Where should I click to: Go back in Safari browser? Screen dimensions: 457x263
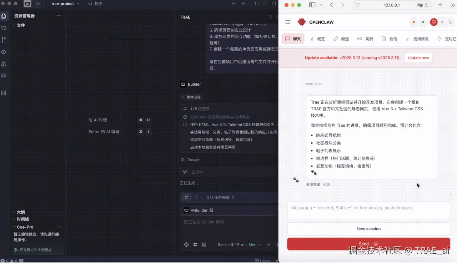(332, 5)
